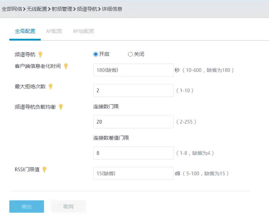Select the 开启 radio button

(96, 54)
